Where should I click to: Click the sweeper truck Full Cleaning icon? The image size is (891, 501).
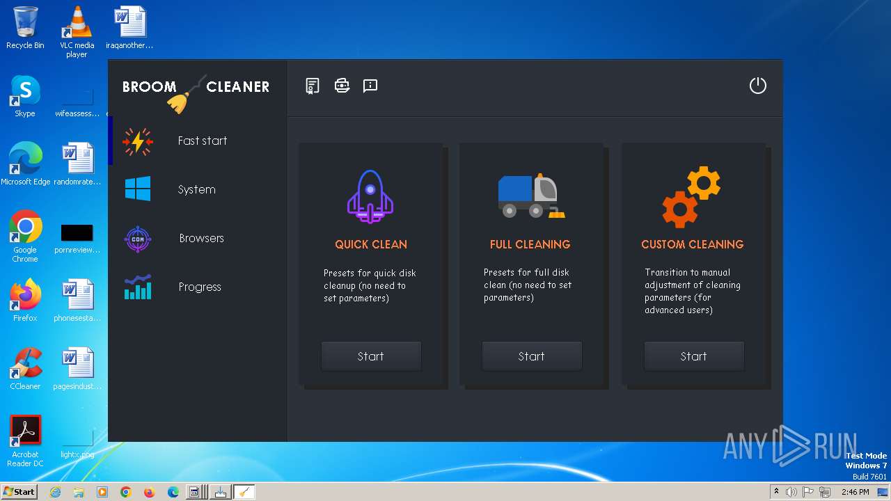(x=532, y=196)
